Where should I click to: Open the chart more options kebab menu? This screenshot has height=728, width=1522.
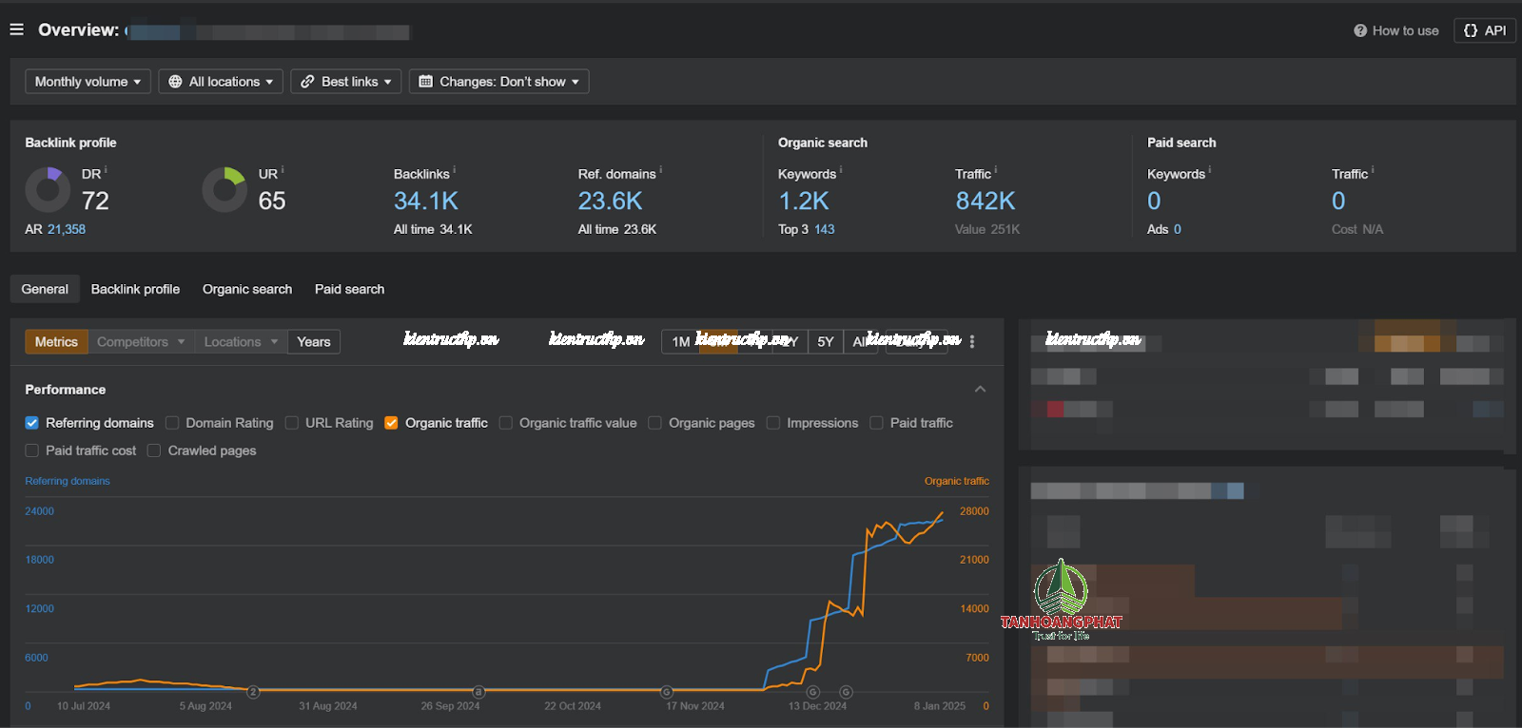click(972, 342)
